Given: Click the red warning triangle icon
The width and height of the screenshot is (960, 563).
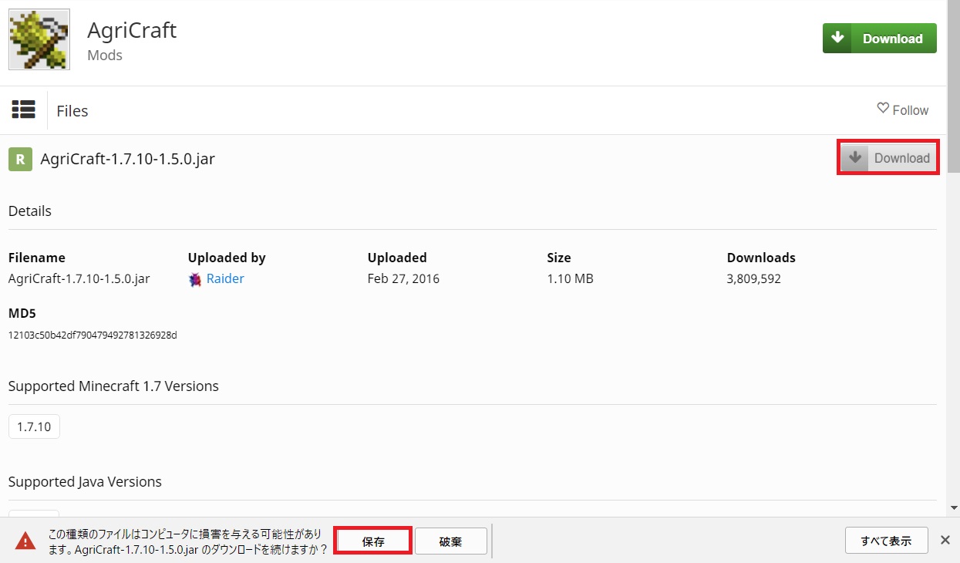Looking at the screenshot, I should coord(25,540).
